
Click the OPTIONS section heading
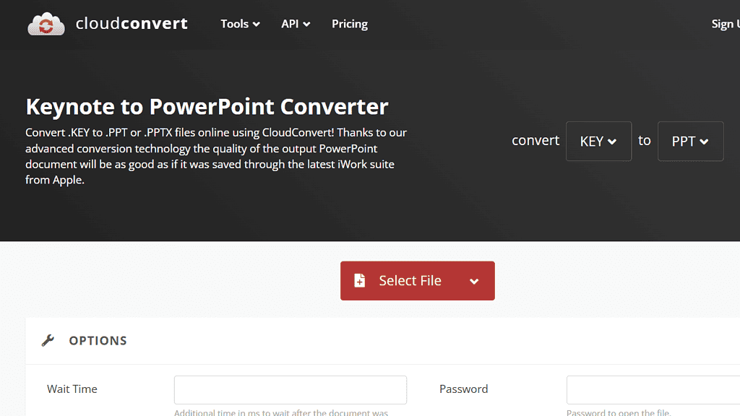coord(98,341)
